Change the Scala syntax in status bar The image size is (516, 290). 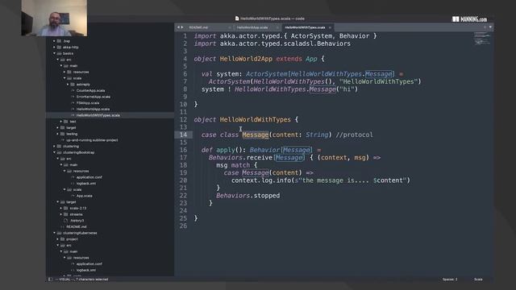tap(478, 280)
